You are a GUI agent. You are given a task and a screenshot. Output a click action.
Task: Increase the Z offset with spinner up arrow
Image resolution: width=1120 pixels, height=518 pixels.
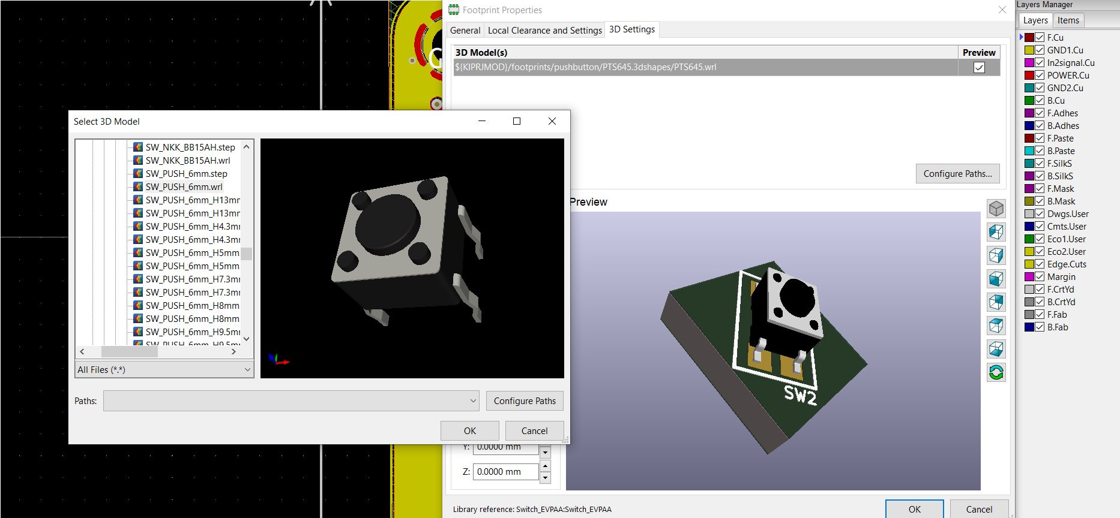coord(545,466)
